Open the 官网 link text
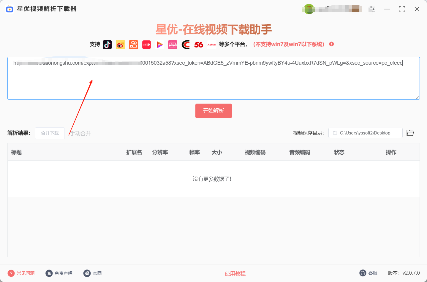 97,273
